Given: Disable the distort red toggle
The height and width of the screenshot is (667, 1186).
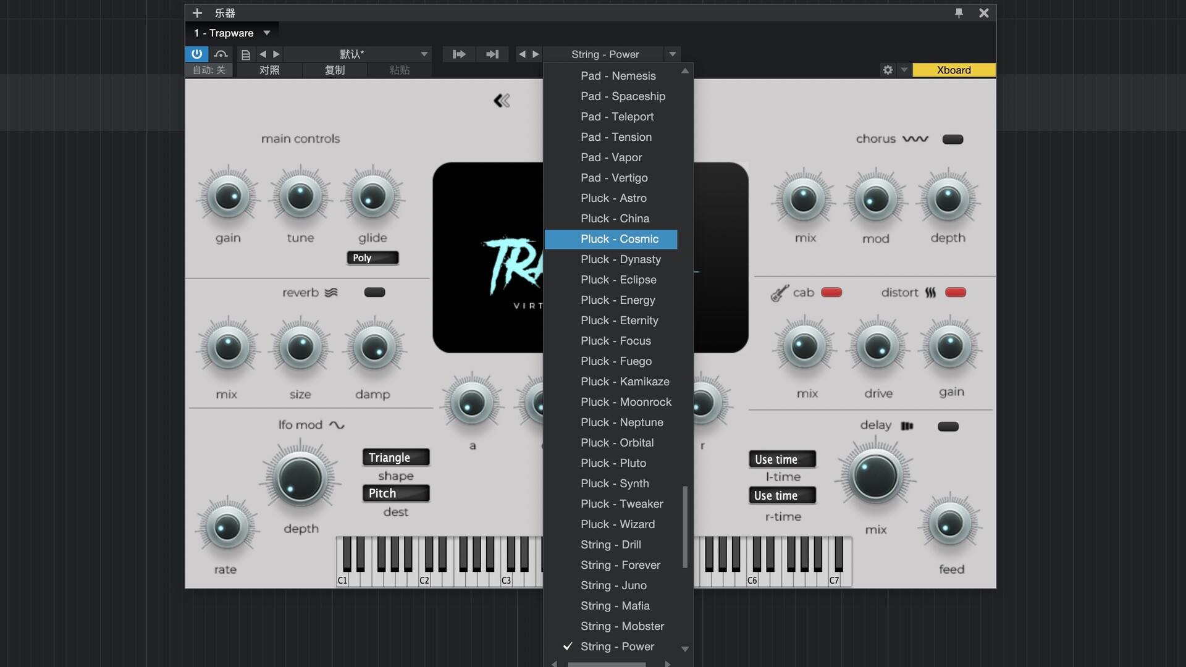Looking at the screenshot, I should tap(955, 292).
